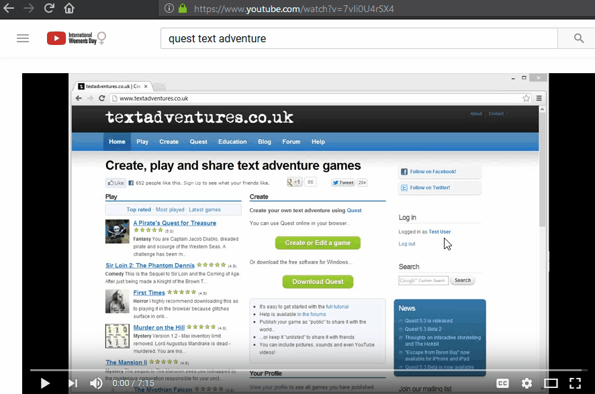
Task: Skip to the next video
Action: (x=73, y=383)
